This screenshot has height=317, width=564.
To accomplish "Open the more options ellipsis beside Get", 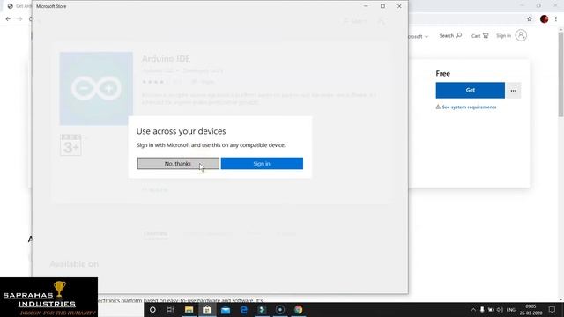I will click(x=513, y=90).
